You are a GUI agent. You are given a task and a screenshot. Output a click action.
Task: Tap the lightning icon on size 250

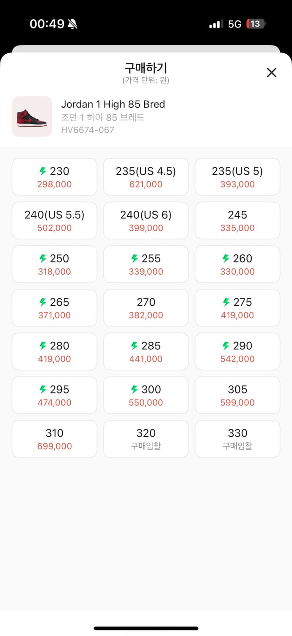click(43, 258)
